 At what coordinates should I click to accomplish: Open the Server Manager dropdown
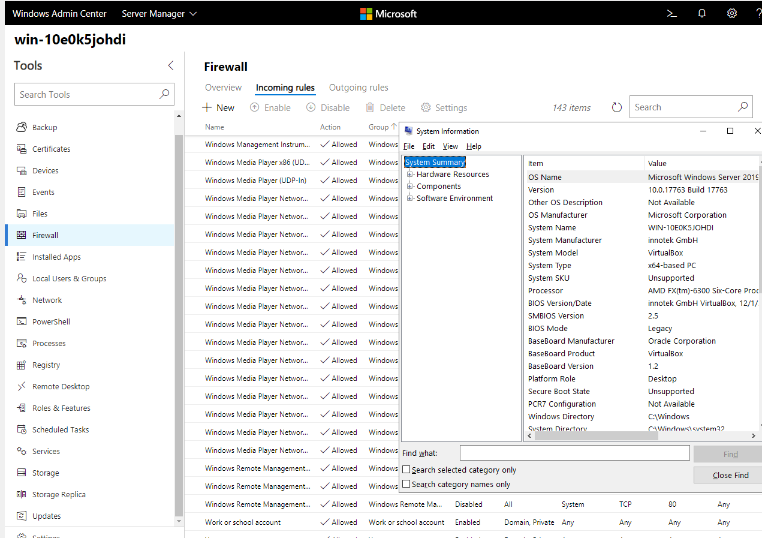point(158,13)
